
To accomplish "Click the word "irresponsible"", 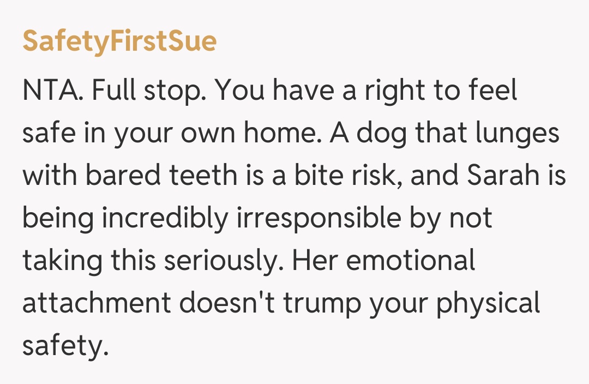I will click(x=323, y=218).
